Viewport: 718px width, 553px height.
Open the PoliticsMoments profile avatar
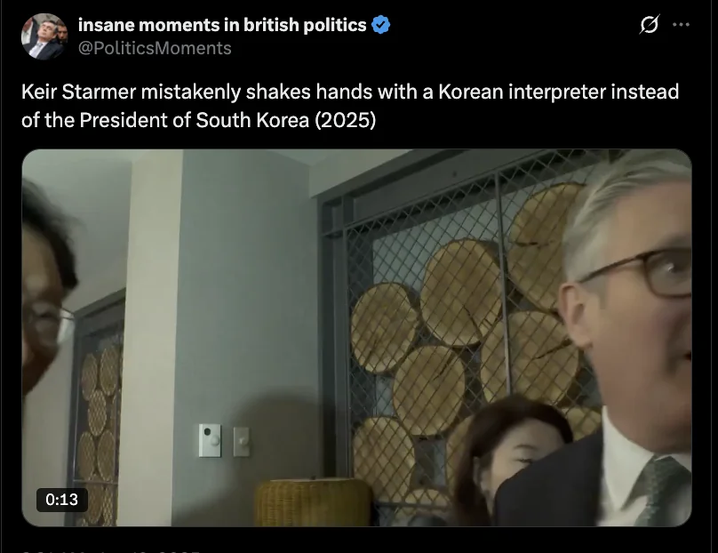pos(44,36)
